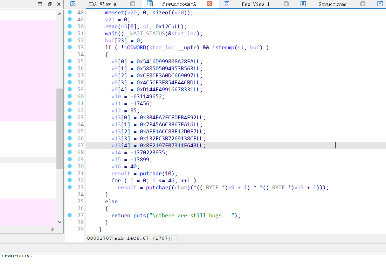Toggle breakpoint dot on line 71
The width and height of the screenshot is (386, 266).
pos(70,173)
